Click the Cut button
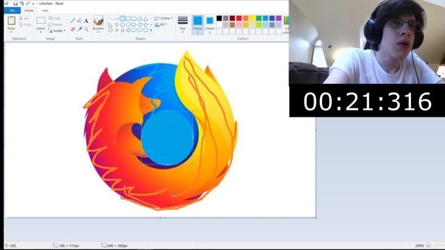 pyautogui.click(x=24, y=18)
